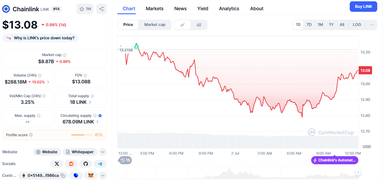Image resolution: width=383 pixels, height=180 pixels.
Task: Open "Why is LINK's price down today?"
Action: (x=40, y=38)
